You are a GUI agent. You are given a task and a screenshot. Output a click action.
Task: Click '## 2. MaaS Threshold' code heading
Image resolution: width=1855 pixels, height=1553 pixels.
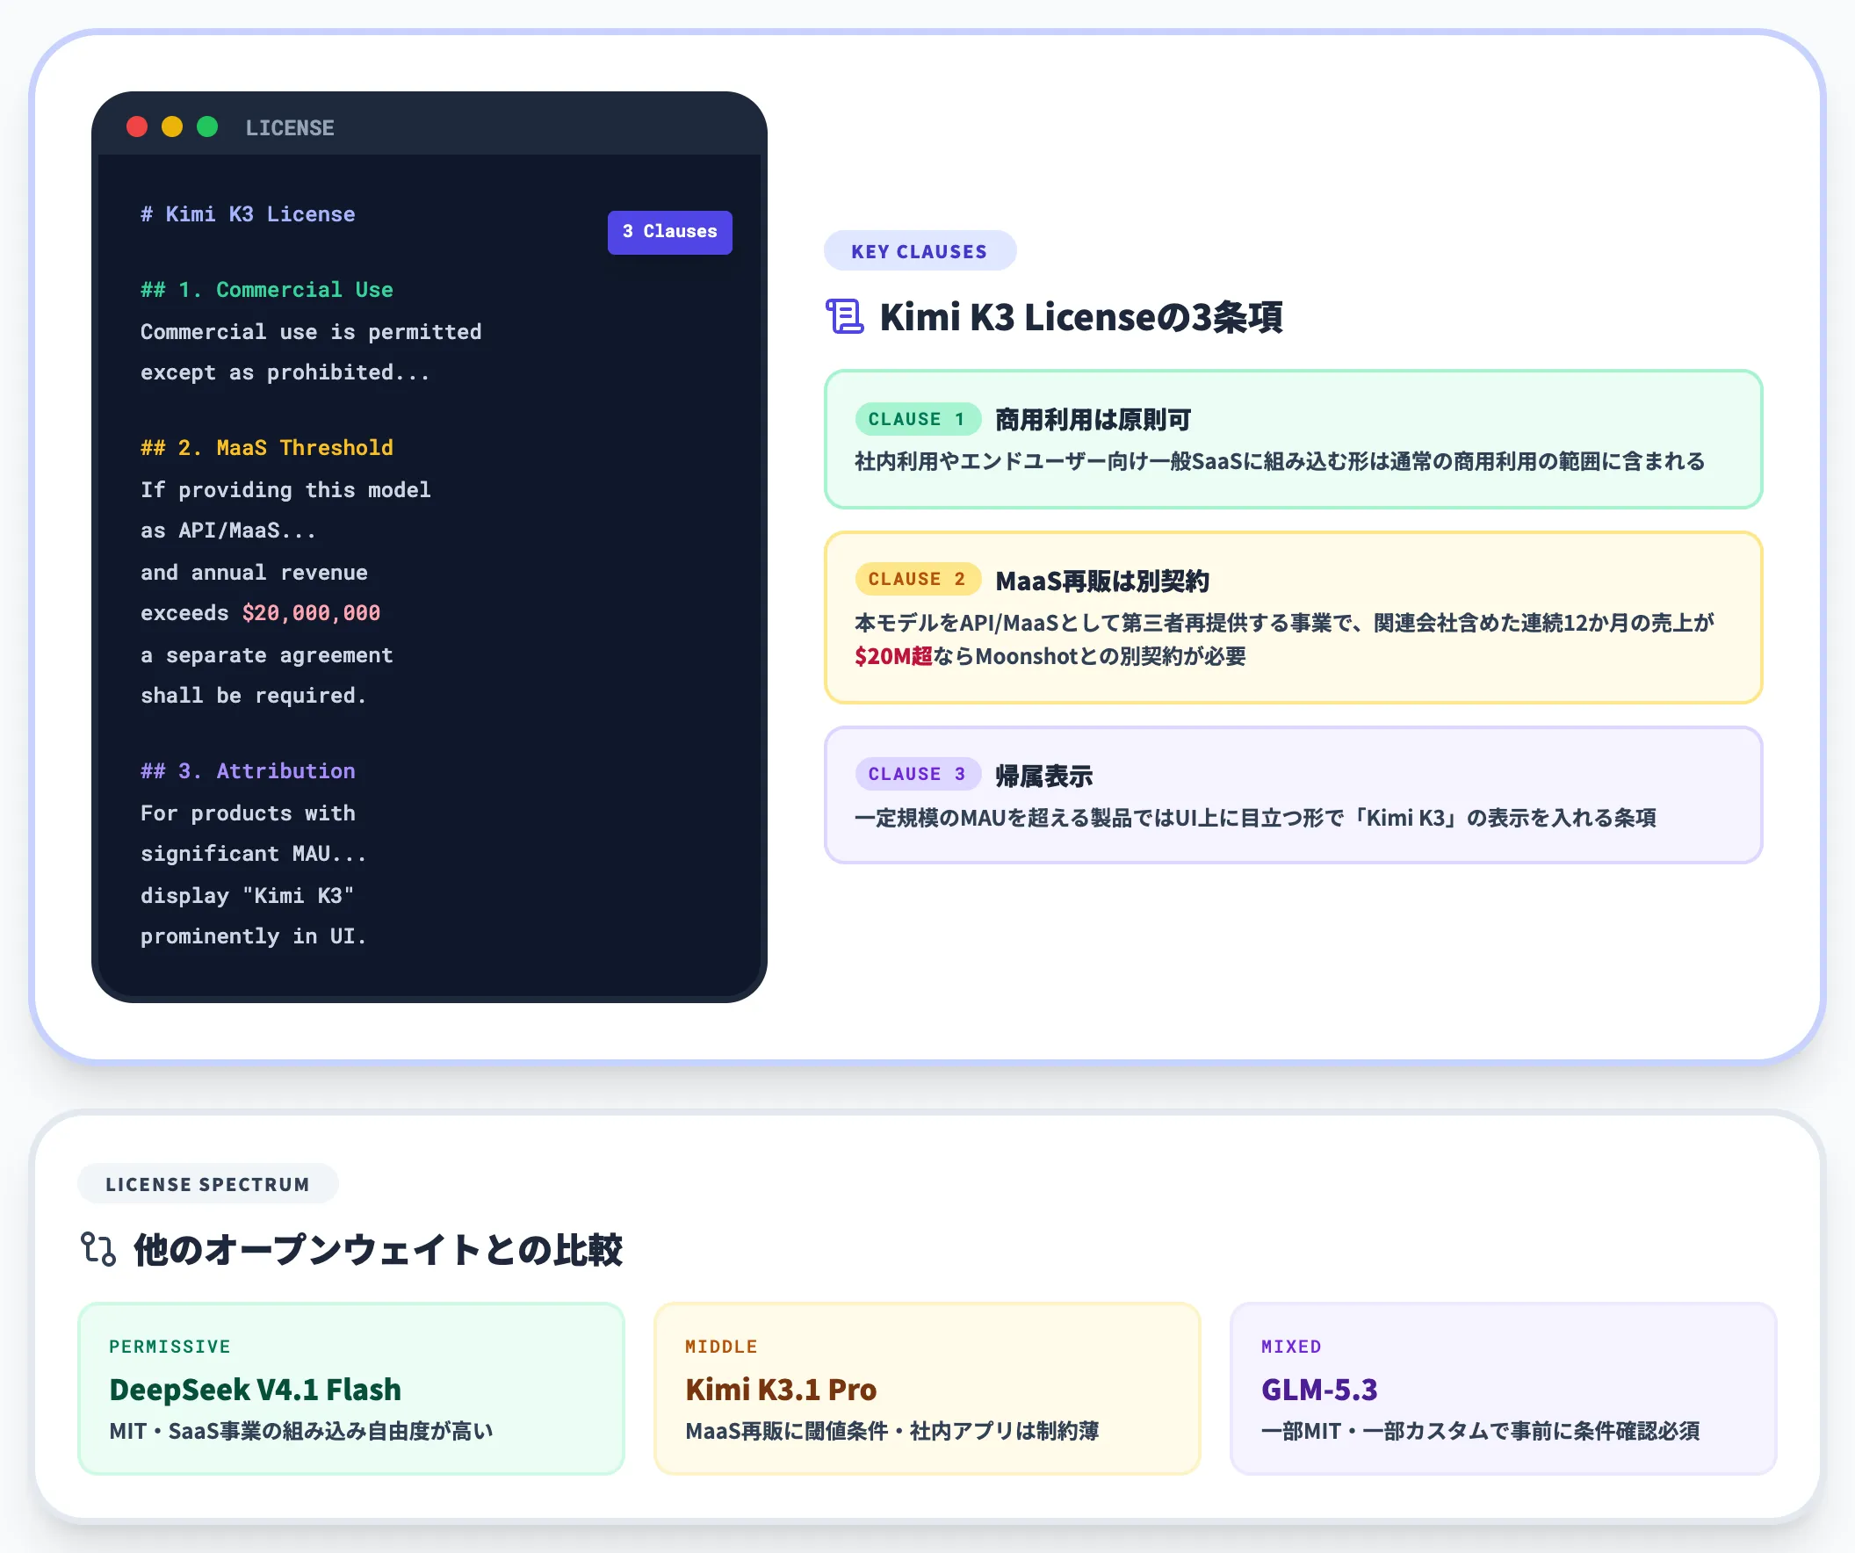[x=267, y=448]
